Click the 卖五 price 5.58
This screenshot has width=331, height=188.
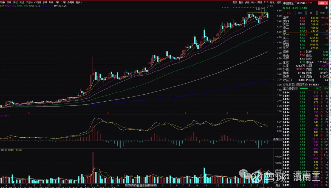point(302,18)
